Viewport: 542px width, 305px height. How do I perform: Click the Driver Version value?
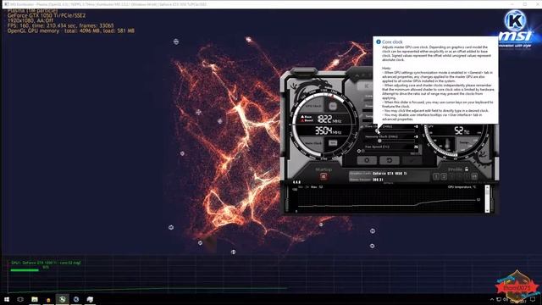378,180
